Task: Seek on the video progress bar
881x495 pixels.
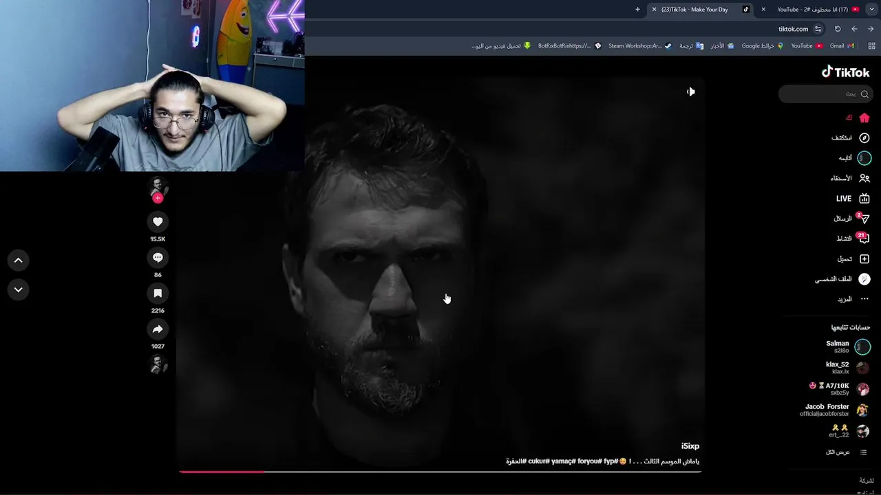Action: point(439,472)
